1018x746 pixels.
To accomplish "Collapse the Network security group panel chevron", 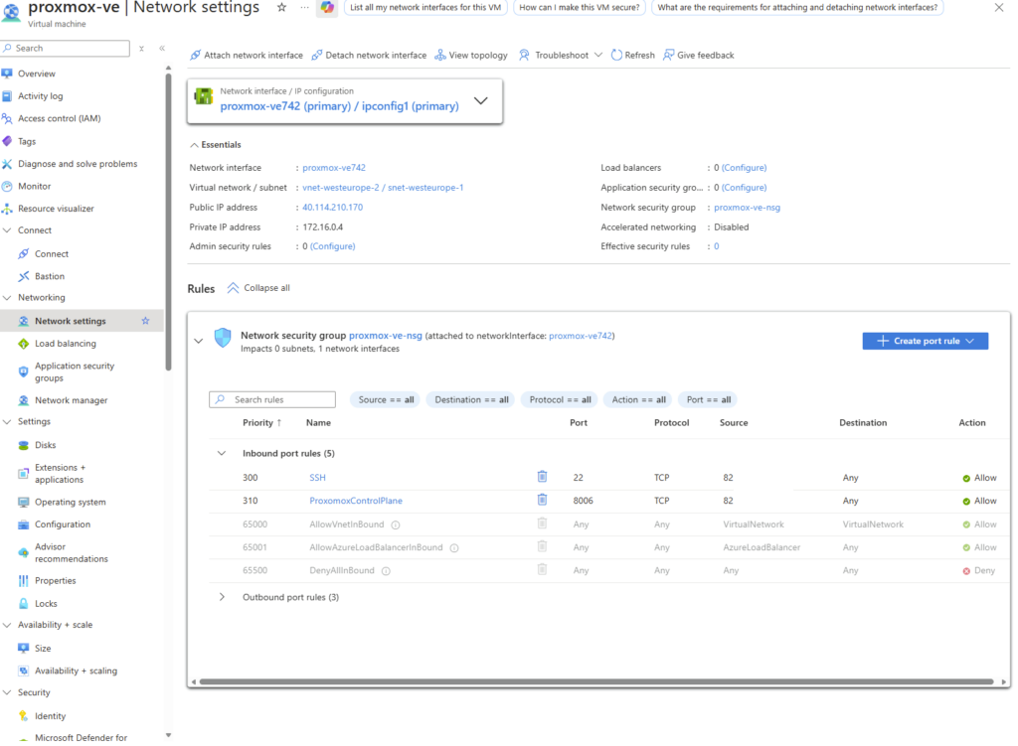I will pyautogui.click(x=199, y=341).
